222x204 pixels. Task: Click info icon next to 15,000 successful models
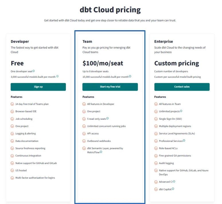point(130,76)
